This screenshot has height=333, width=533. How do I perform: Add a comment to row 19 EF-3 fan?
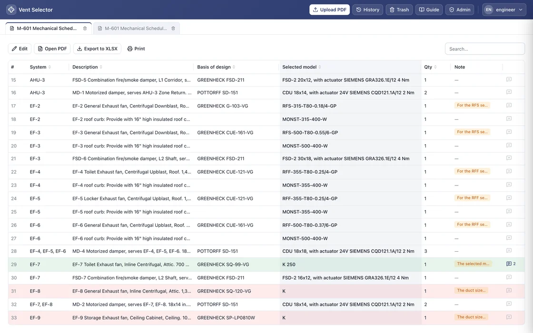pos(509,132)
